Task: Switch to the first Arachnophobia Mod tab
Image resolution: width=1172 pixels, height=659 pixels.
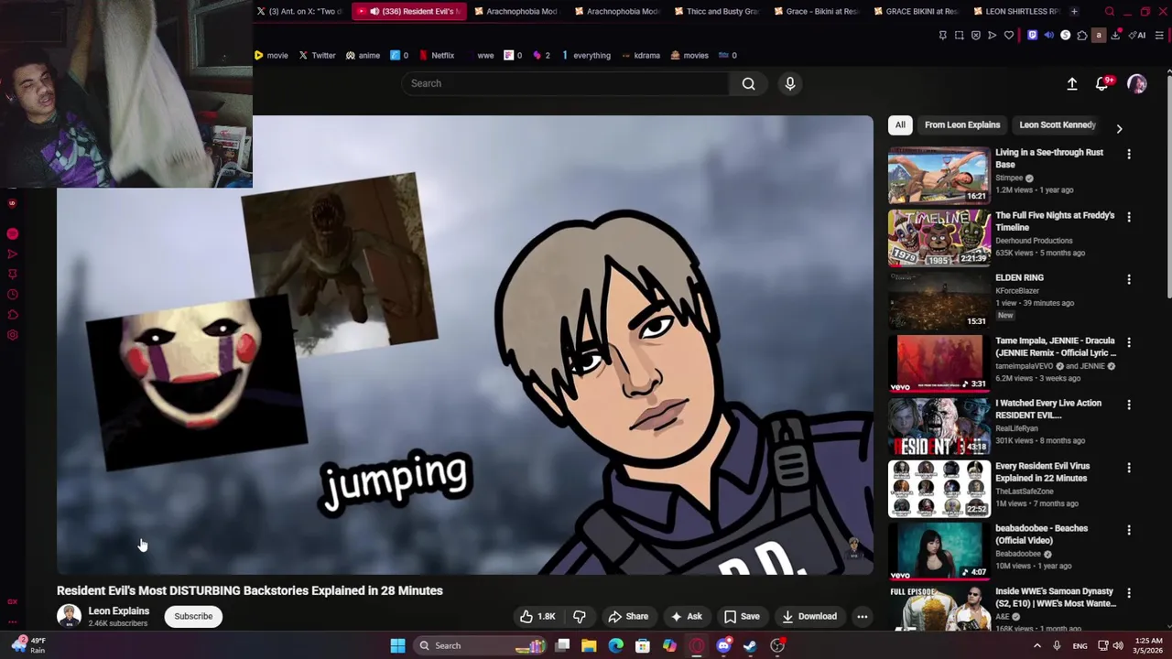Action: pyautogui.click(x=515, y=11)
